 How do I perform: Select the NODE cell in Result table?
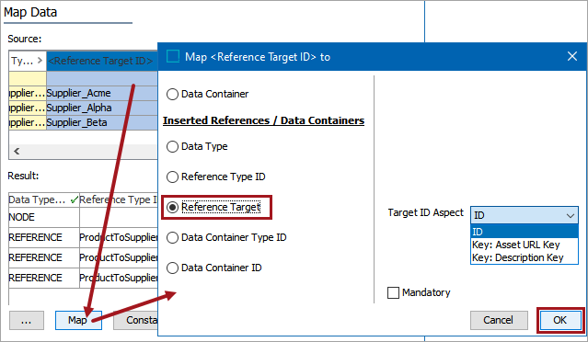pyautogui.click(x=44, y=217)
